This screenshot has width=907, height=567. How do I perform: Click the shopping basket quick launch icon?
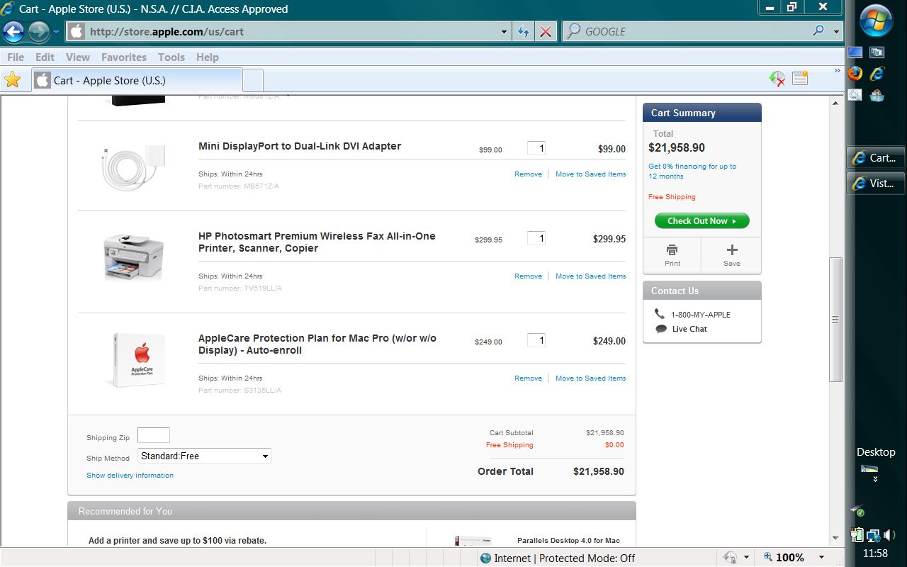click(x=877, y=94)
